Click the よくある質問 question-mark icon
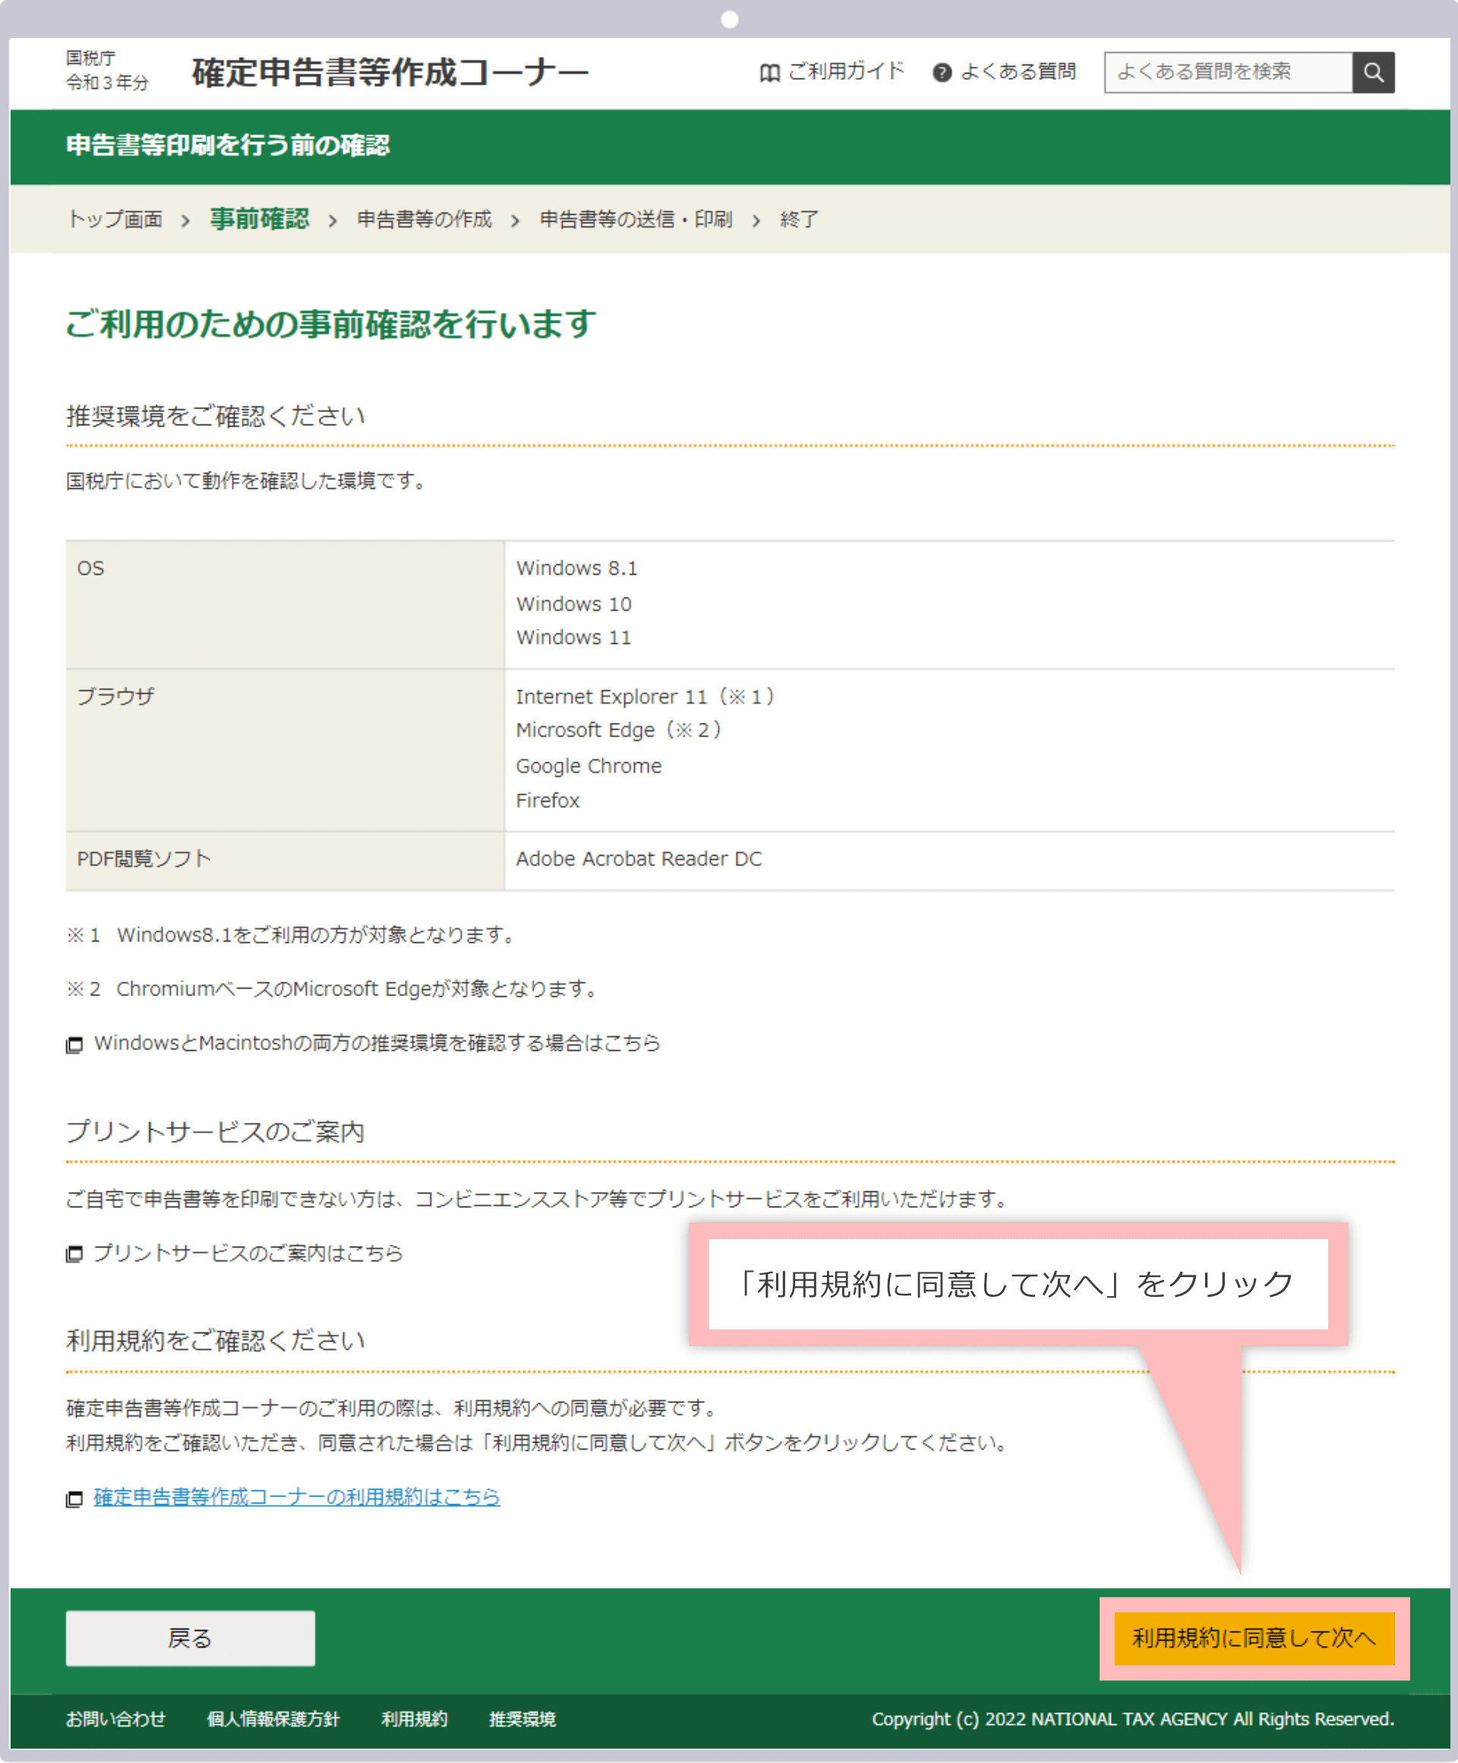This screenshot has height=1763, width=1458. 942,71
